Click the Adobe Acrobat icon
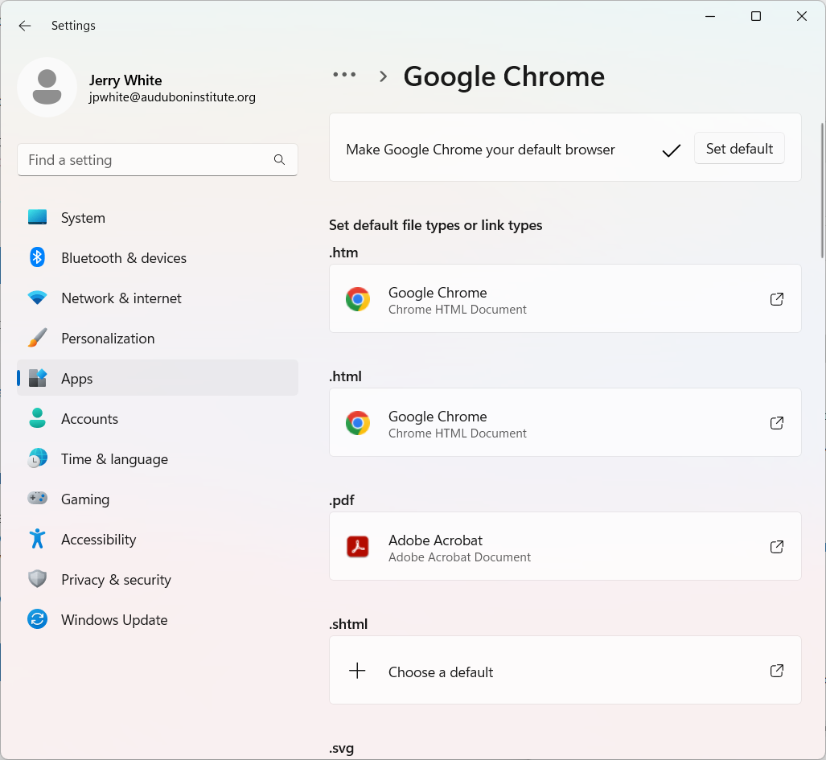Viewport: 826px width, 760px height. [358, 547]
